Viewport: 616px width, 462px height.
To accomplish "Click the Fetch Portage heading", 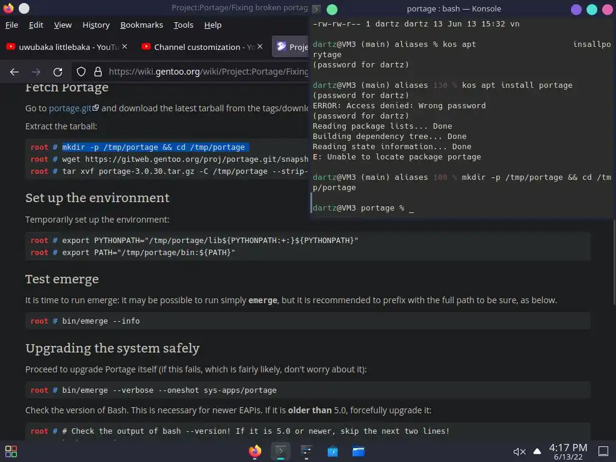I will click(x=67, y=87).
